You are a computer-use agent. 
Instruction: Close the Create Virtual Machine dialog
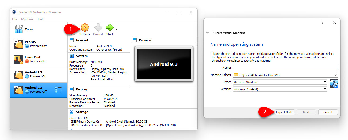point(334,22)
